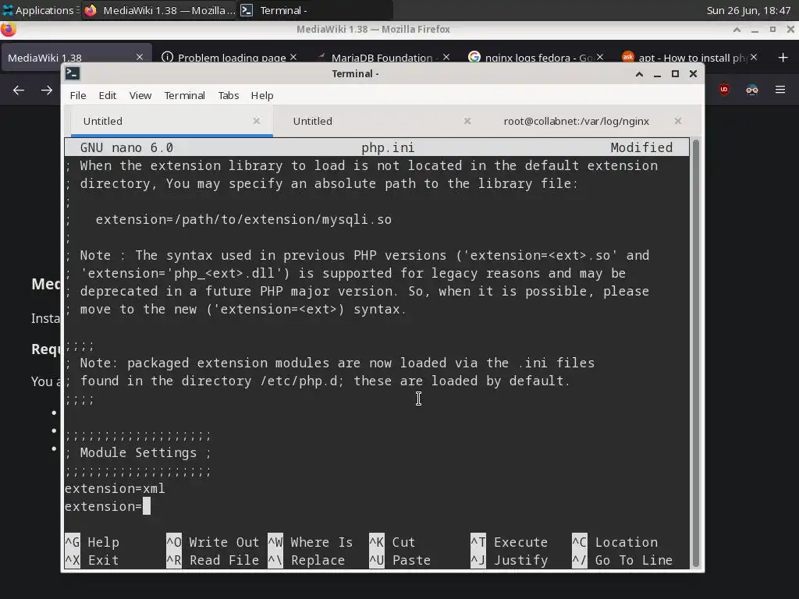This screenshot has height=599, width=799.
Task: Click the ^R Read File shortcut label
Action: 213,560
